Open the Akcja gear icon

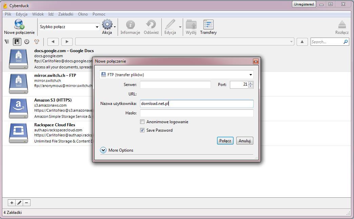tap(107, 24)
